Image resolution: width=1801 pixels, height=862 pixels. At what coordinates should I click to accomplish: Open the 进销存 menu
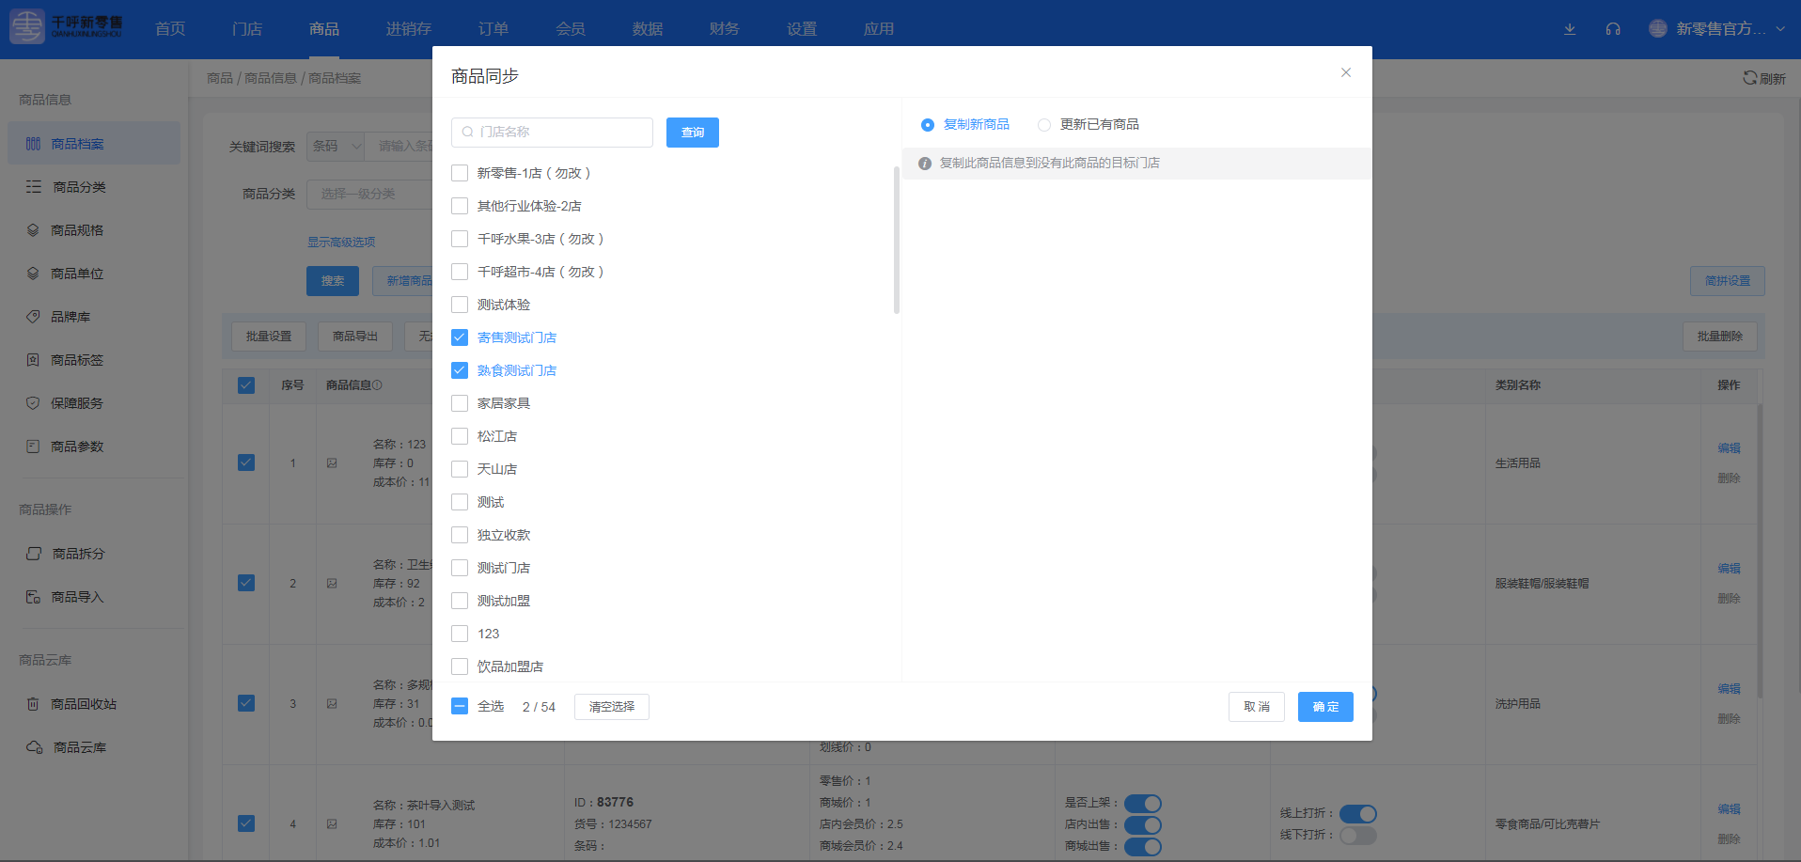(408, 28)
